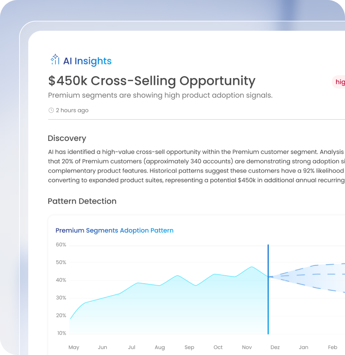Select the Feb label on the chart axis

tap(333, 347)
